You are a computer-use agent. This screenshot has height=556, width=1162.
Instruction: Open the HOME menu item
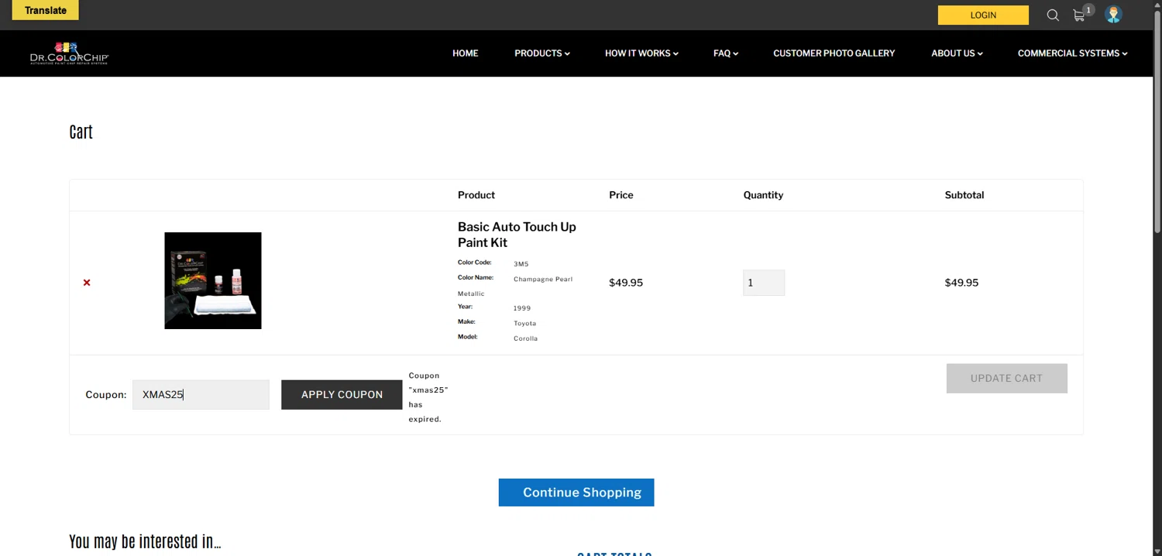(466, 53)
